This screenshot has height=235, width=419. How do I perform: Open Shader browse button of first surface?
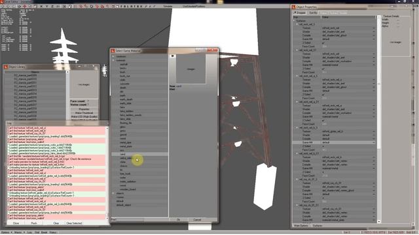point(374,32)
